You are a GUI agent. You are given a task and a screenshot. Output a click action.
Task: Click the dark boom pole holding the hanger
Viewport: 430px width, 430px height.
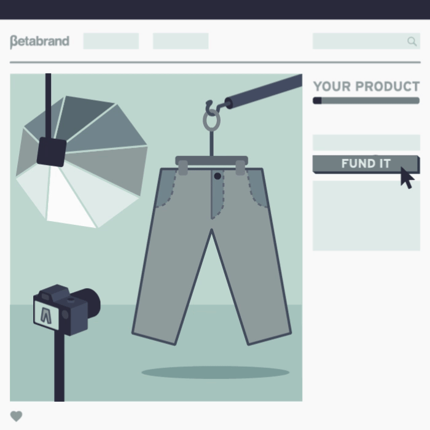[264, 92]
